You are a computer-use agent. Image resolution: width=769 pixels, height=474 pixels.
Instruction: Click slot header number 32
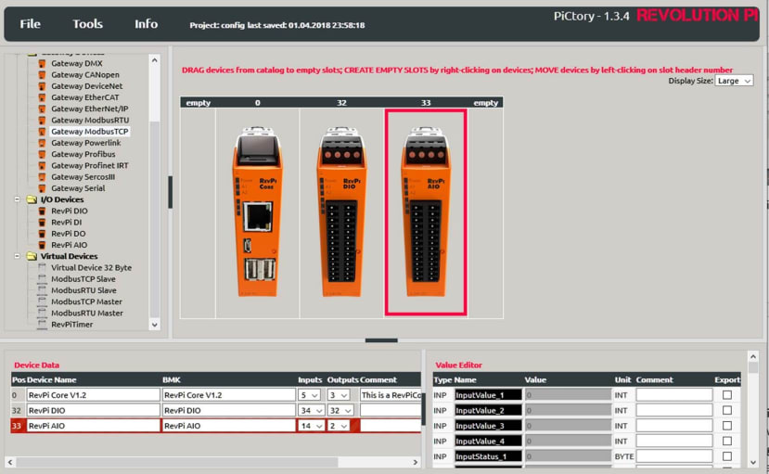[341, 103]
